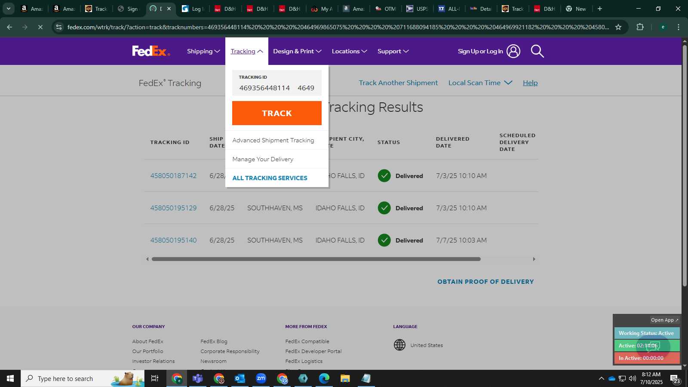Sort by the STATUS column header
Viewport: 688px width, 387px height.
click(389, 142)
